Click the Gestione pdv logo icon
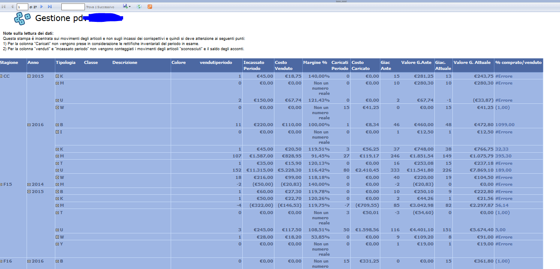This screenshot has height=269, width=560. coord(22,18)
